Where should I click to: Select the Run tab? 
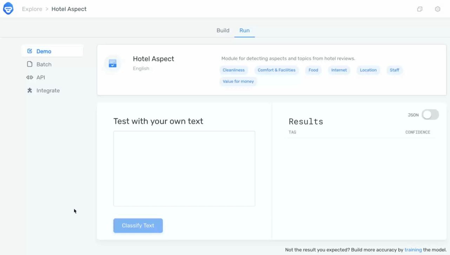[244, 31]
